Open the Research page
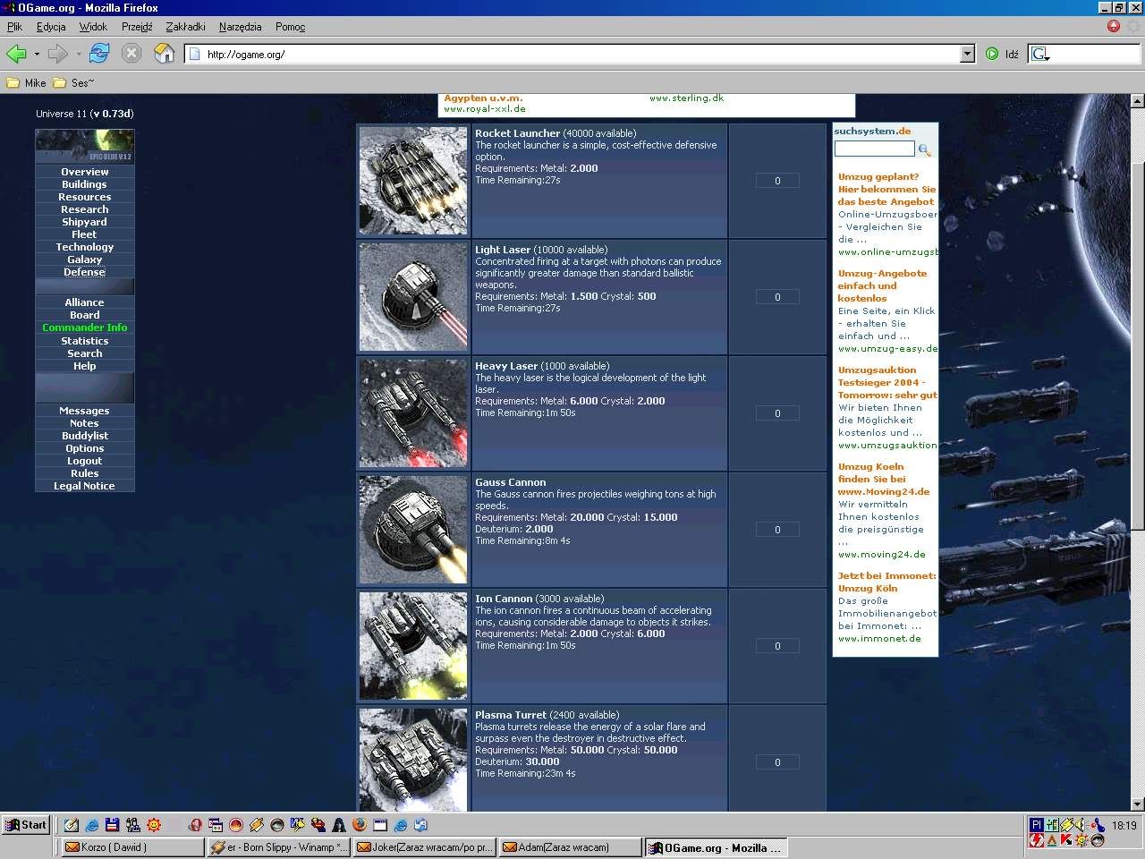 pos(85,209)
